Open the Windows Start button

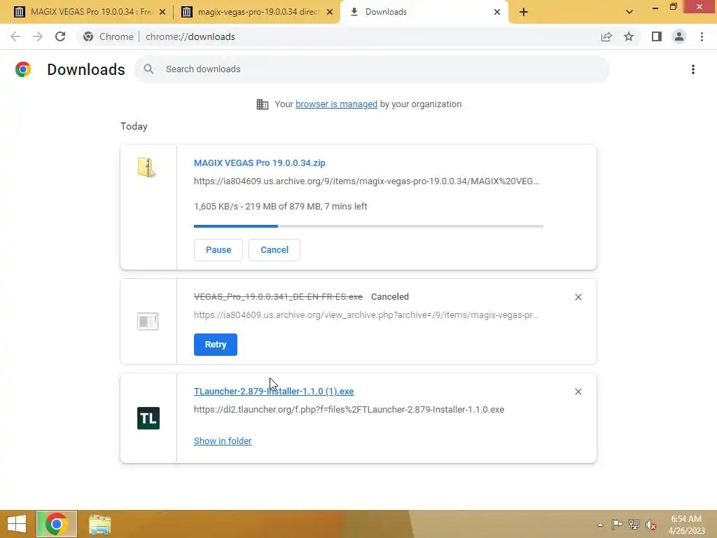[x=17, y=524]
